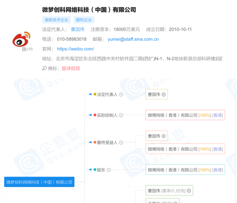Click the search icon beside 商标

[x=45, y=68]
